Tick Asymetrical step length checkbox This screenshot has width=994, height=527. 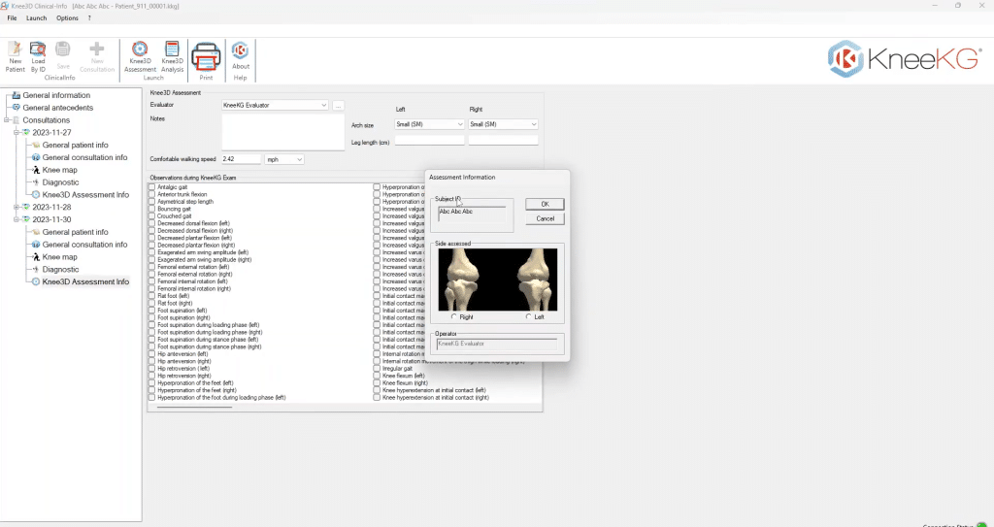coord(151,202)
